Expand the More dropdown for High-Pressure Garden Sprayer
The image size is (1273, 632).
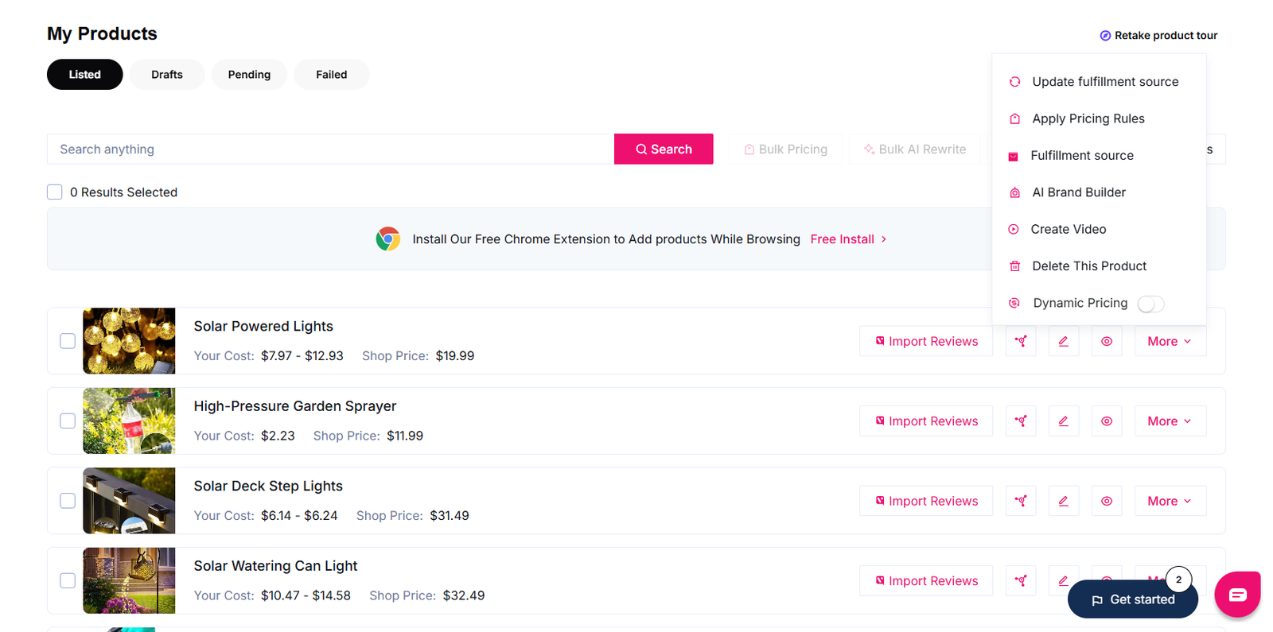click(1170, 421)
